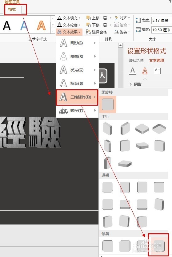Image resolution: width=172 pixels, height=257 pixels.
Task: Open the 上移一层 dropdown arrow
Action: coord(110,18)
